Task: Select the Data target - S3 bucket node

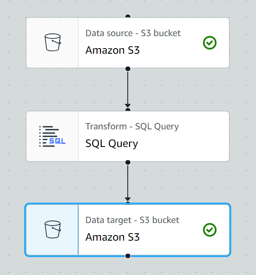Action: point(128,230)
